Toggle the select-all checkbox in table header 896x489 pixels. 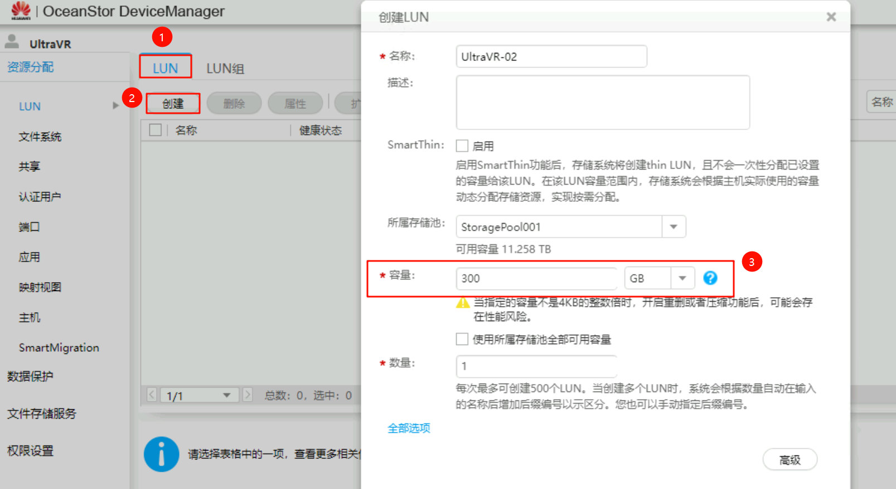(156, 130)
